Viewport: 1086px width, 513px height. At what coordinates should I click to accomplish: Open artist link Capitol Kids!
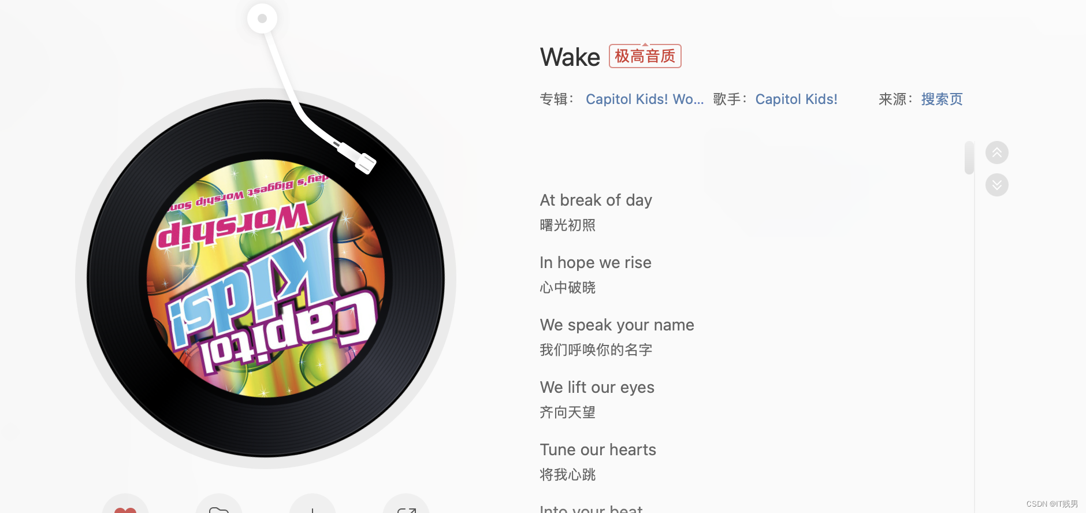796,99
